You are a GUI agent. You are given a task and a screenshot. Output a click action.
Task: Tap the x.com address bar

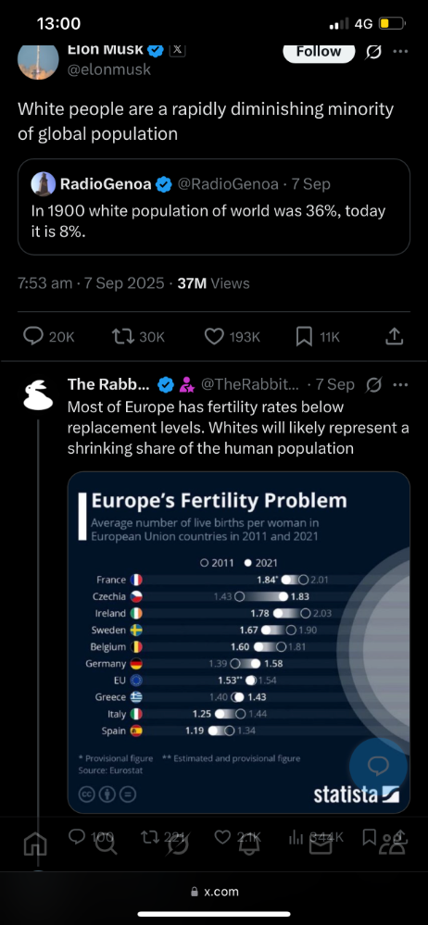pyautogui.click(x=214, y=893)
